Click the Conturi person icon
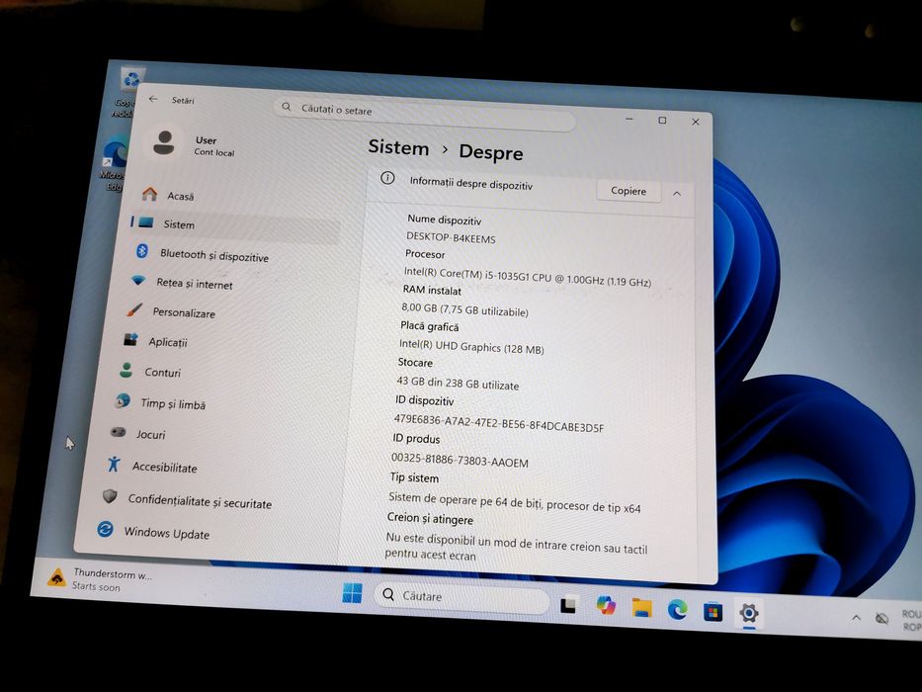 [126, 370]
